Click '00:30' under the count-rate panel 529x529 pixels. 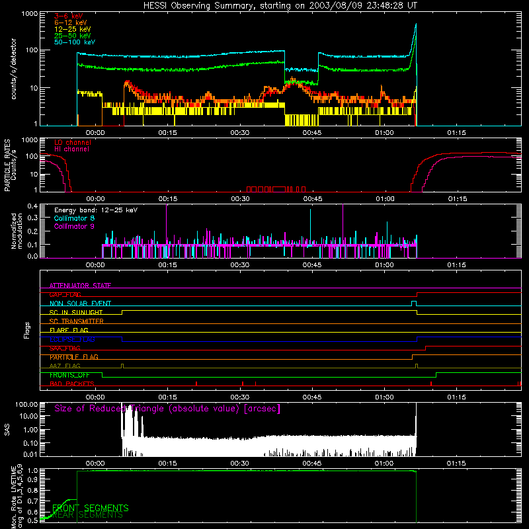240,133
